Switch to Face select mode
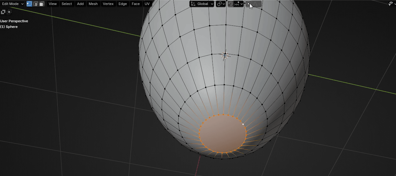Viewport: 396px width, 176px height. point(42,4)
